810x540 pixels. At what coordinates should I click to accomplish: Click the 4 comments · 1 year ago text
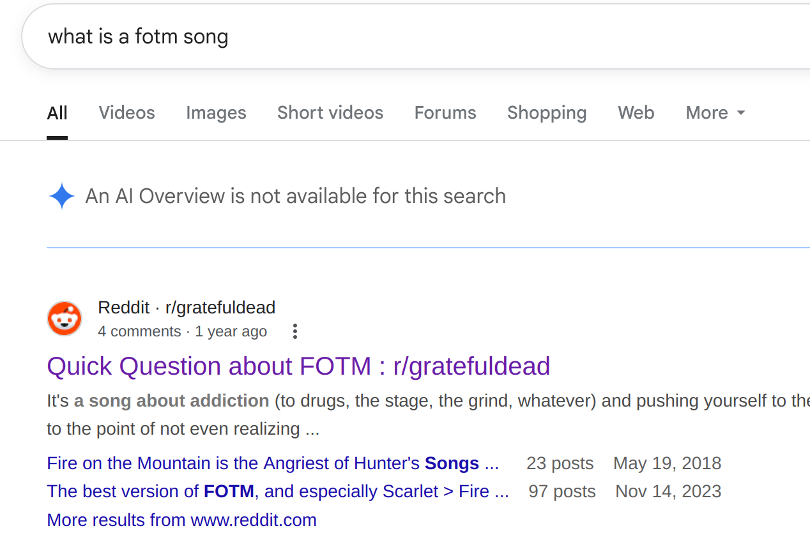[182, 332]
